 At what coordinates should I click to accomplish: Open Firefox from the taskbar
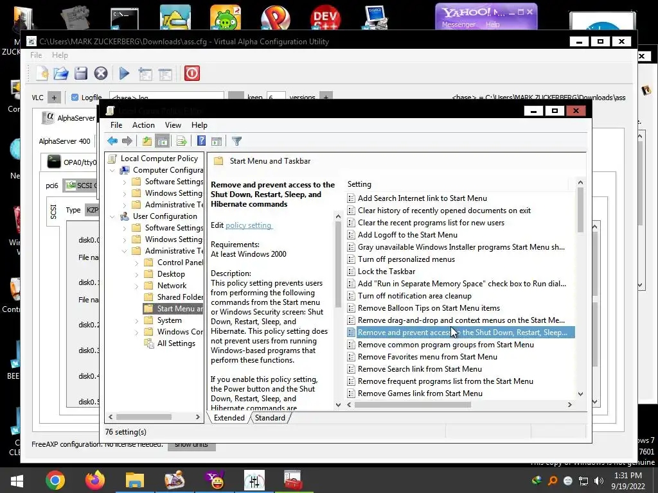95,480
